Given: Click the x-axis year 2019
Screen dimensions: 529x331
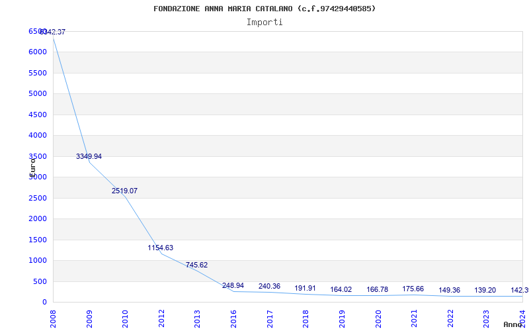Looking at the screenshot, I should 342,319.
